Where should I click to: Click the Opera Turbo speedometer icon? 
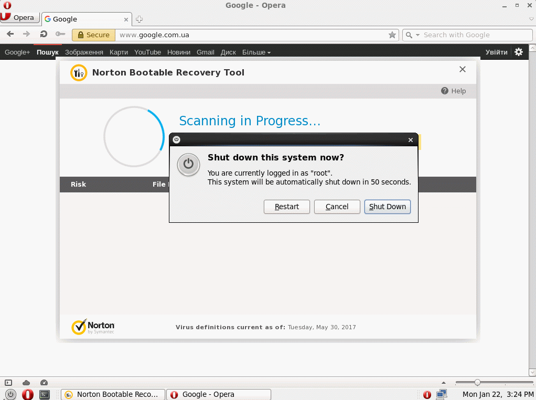pyautogui.click(x=44, y=383)
